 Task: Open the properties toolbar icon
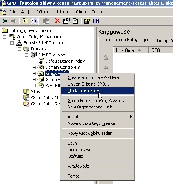point(66,21)
